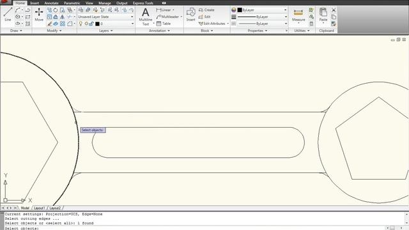Click the lineweight icon in Properties panel
The image size is (409, 230).
[234, 17]
